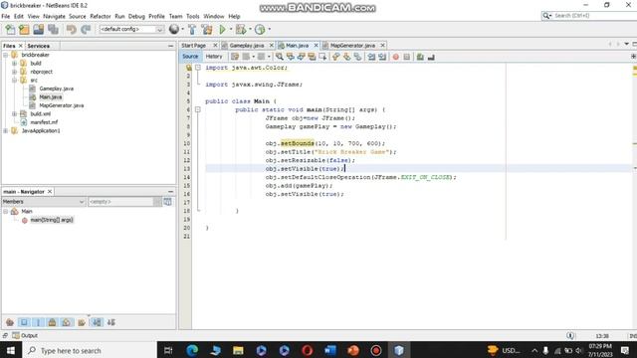Switch to the MapGenerator.java tab
Image resolution: width=637 pixels, height=358 pixels.
tap(352, 46)
